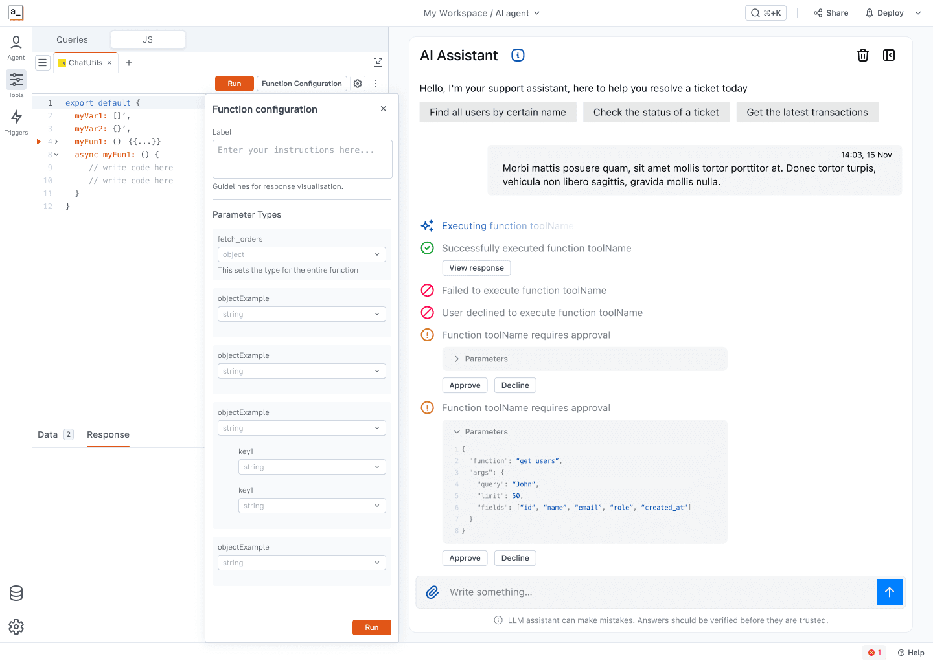933x663 pixels.
Task: Click Get the latest transactions suggestion
Action: pos(807,112)
